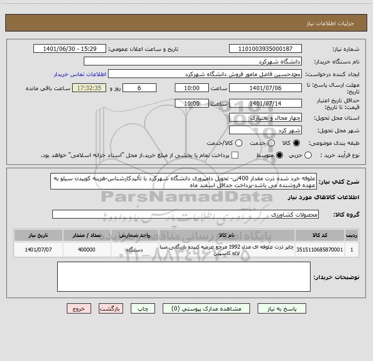Click the چاپ print button

point(143,309)
